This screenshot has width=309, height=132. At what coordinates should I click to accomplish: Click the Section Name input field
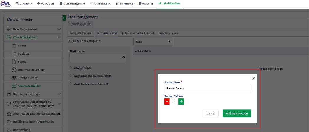[x=208, y=88]
